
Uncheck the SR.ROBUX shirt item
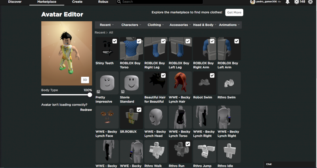pyautogui.click(x=139, y=109)
